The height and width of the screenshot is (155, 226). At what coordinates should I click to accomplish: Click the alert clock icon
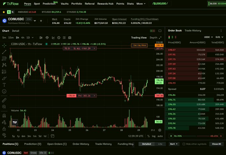(59, 38)
